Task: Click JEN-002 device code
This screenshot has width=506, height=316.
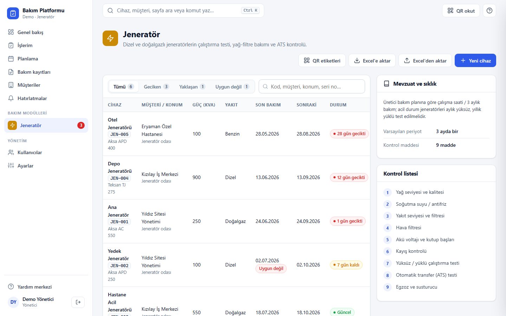Action: [x=119, y=266]
